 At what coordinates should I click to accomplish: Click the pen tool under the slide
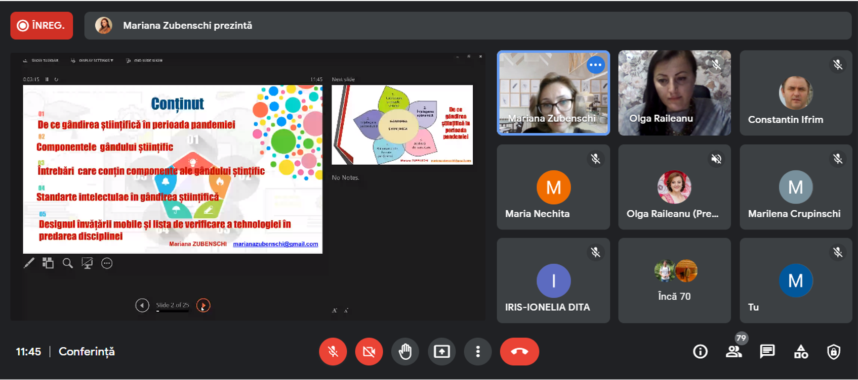point(29,263)
